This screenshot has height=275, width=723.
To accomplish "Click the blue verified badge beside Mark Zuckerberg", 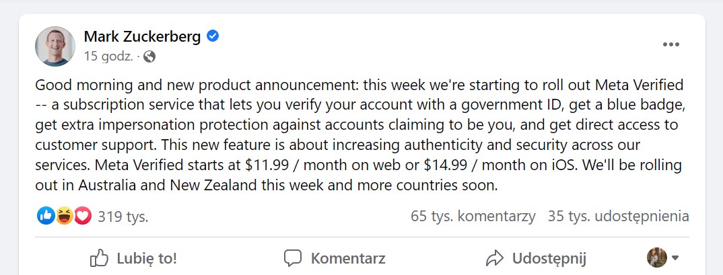I will click(x=213, y=36).
